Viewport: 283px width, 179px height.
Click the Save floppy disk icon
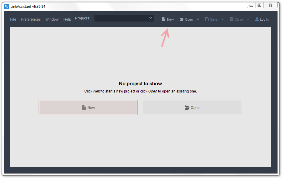tap(207, 19)
